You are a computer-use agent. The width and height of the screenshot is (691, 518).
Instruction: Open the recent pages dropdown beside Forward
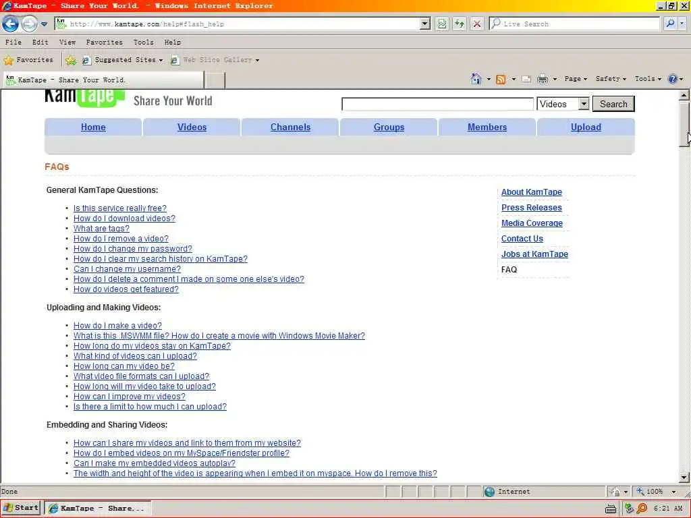pyautogui.click(x=44, y=24)
